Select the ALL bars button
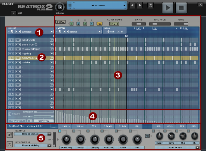This screenshot has width=206, height=151. coord(100,24)
